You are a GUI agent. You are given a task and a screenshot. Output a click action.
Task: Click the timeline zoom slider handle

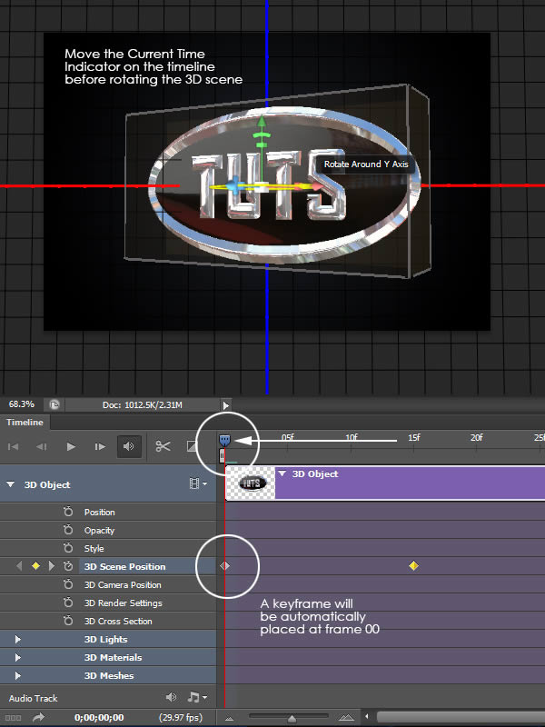coord(292,719)
